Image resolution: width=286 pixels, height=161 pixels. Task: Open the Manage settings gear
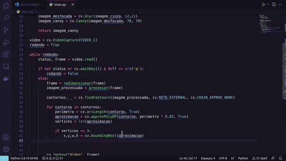click(x=6, y=149)
